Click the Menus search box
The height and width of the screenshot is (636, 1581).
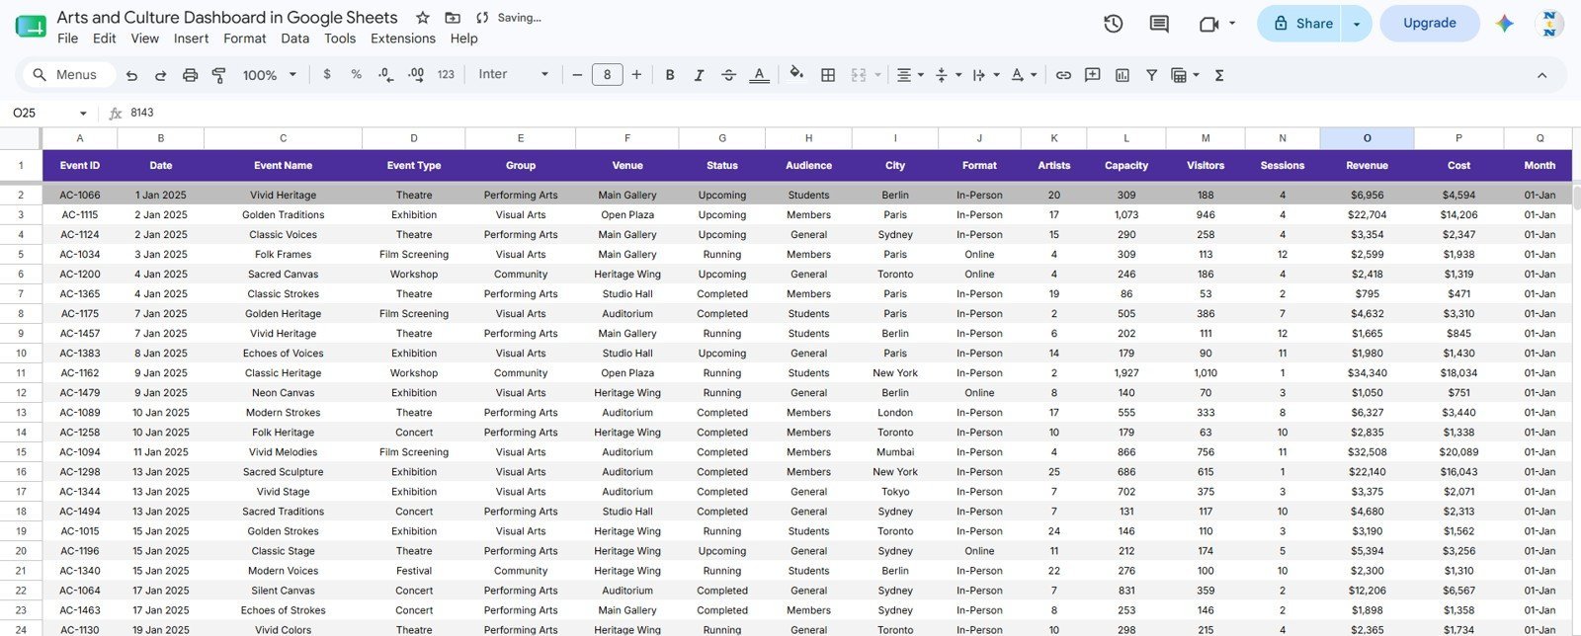click(x=67, y=75)
